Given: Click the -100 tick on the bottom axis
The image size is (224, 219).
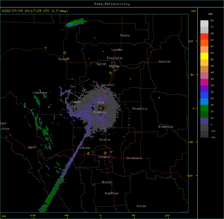Looking at the screenshot, I should (32, 215).
